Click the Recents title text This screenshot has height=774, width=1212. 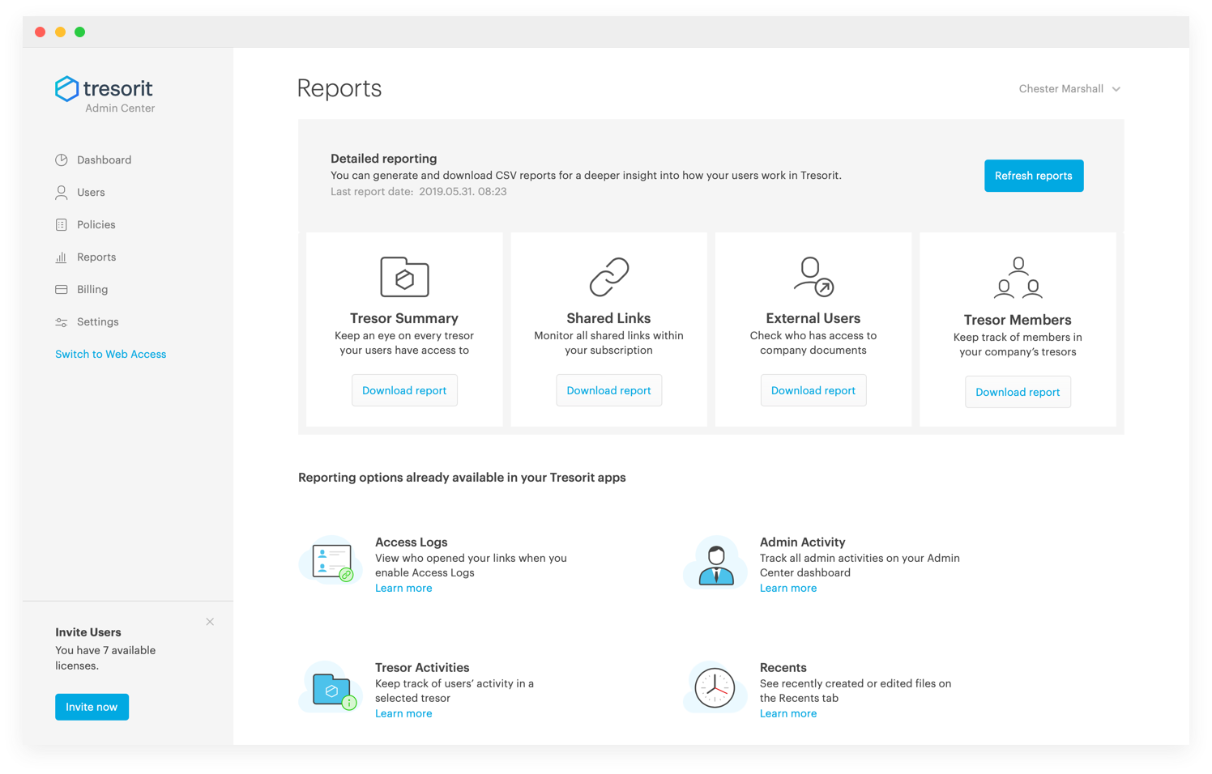[783, 668]
